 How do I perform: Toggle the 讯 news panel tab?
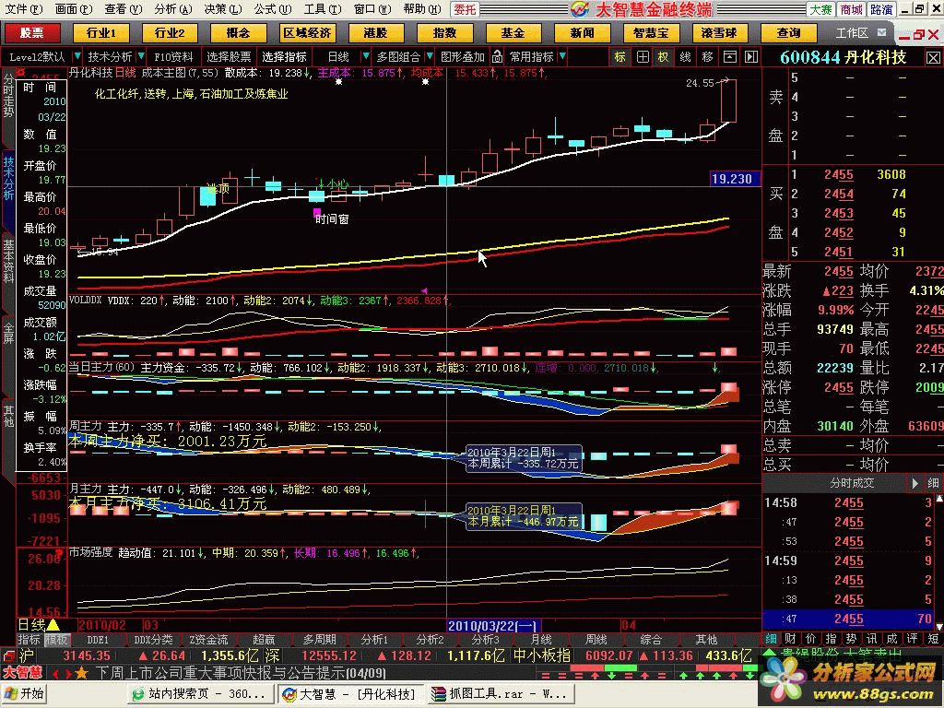(x=872, y=639)
